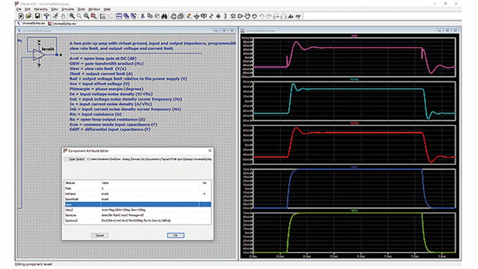Click the Open Symbol button

[x=75, y=159]
